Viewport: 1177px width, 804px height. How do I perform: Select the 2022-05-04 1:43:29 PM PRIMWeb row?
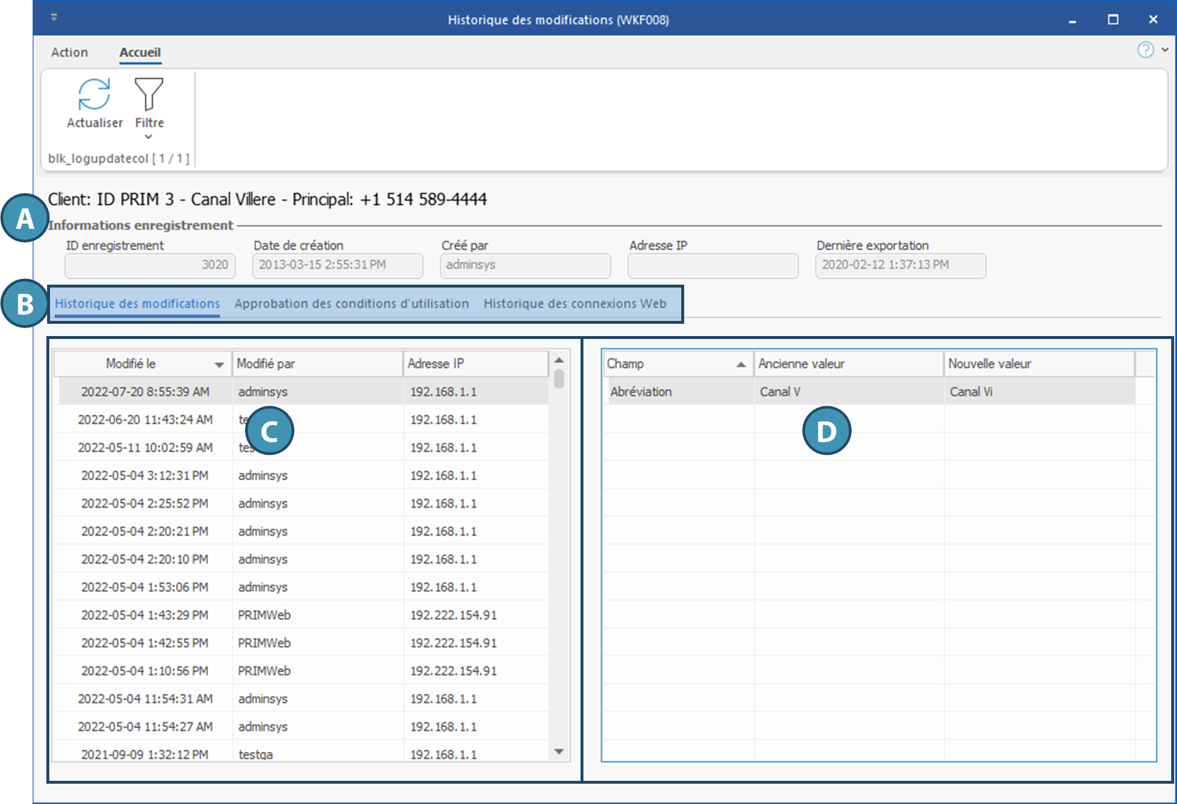(300, 615)
